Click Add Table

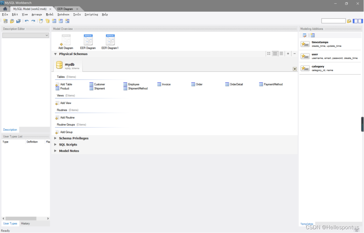(x=64, y=84)
